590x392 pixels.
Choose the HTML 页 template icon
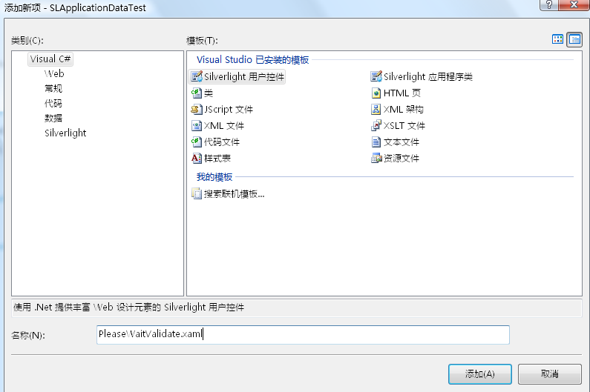pos(376,93)
